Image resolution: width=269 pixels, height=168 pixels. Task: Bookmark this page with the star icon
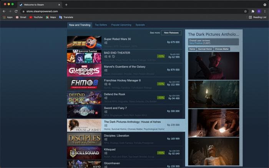[x=245, y=11]
